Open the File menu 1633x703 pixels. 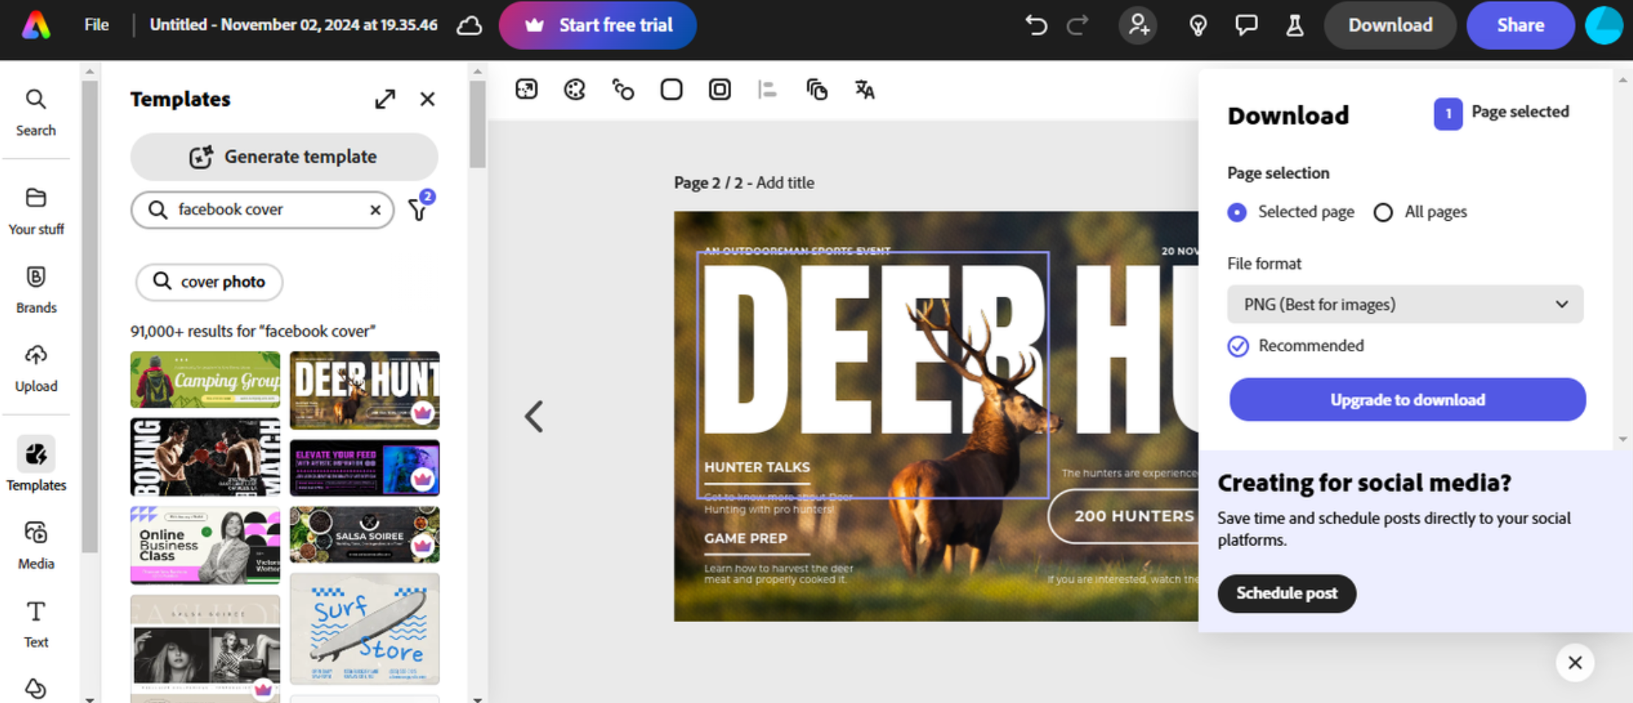(96, 24)
